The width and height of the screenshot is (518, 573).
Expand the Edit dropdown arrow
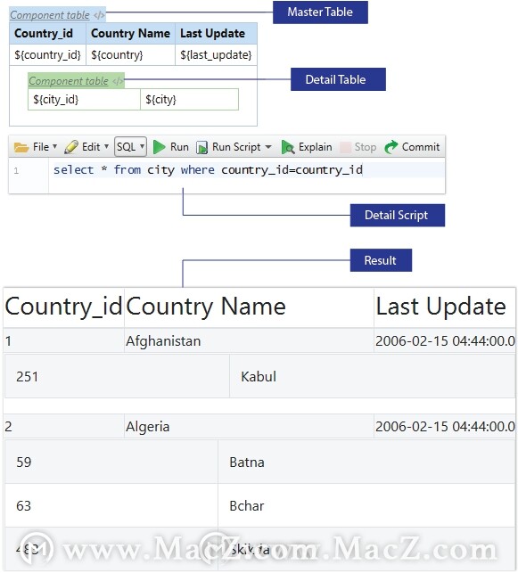(106, 146)
